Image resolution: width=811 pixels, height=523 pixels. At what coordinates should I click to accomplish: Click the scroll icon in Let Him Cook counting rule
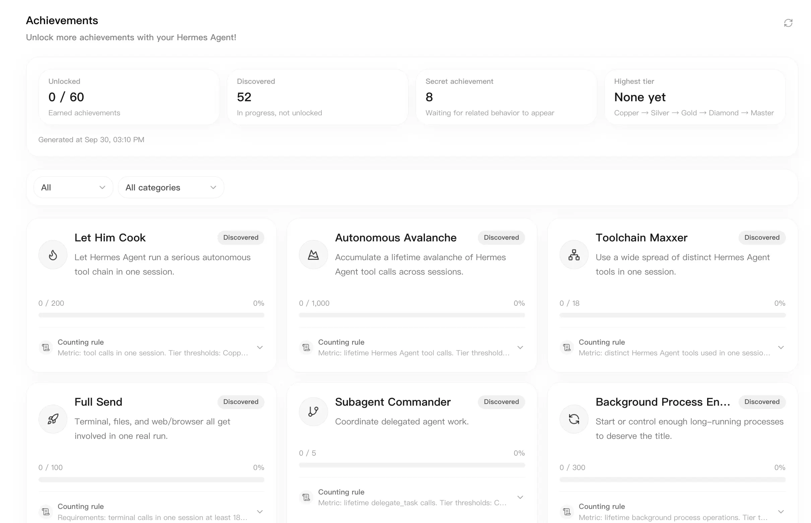click(46, 347)
